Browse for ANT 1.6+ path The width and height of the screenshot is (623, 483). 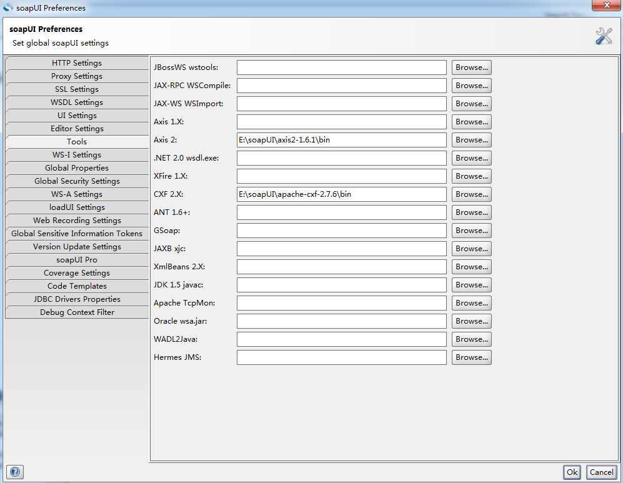[472, 212]
